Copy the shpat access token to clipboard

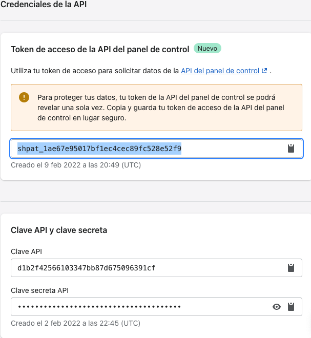291,149
